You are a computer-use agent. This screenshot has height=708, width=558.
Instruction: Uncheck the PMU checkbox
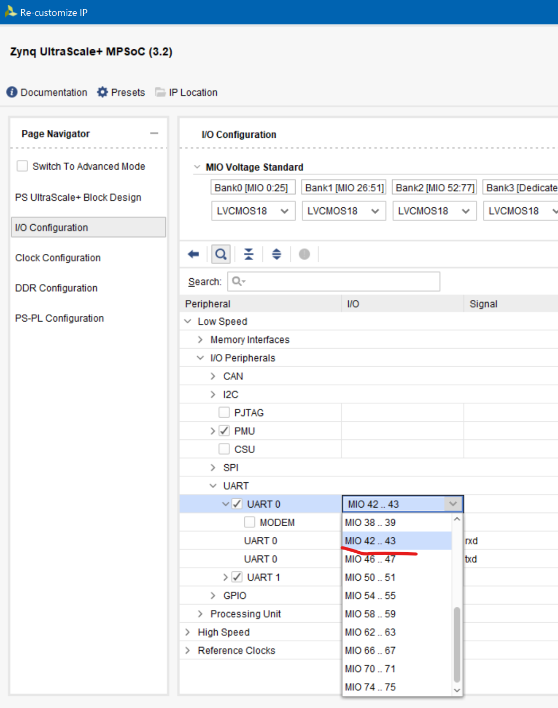tap(224, 431)
